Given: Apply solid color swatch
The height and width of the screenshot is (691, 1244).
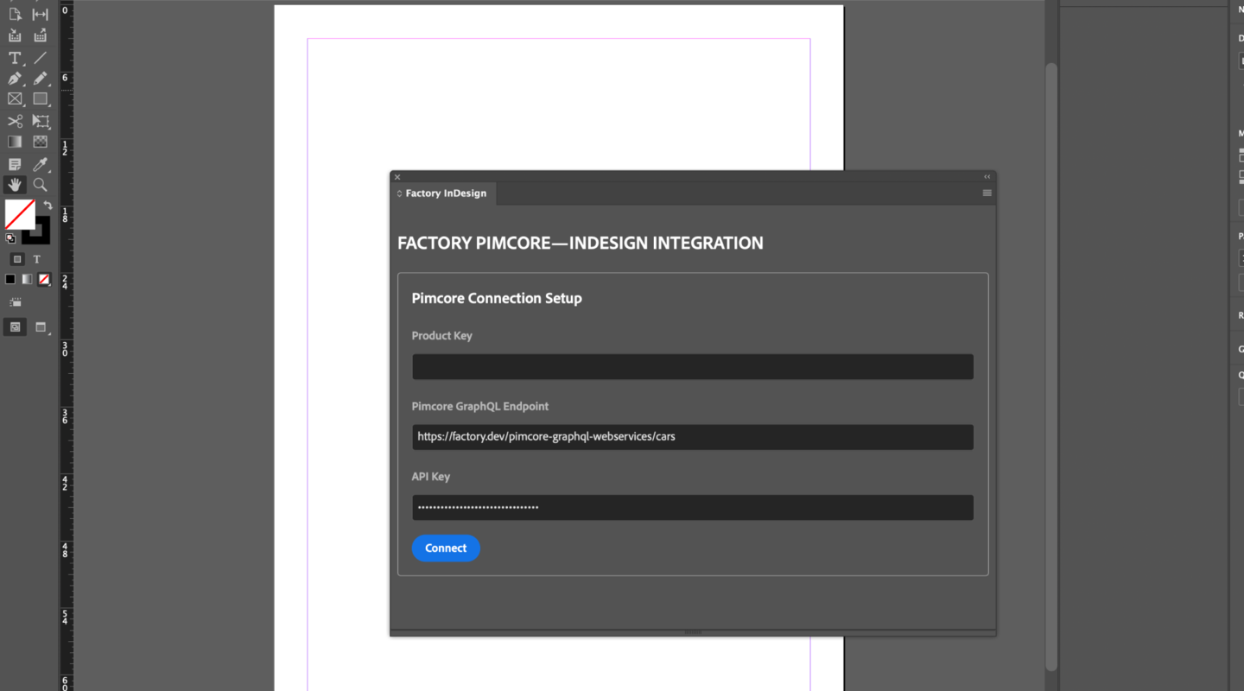Looking at the screenshot, I should tap(10, 279).
